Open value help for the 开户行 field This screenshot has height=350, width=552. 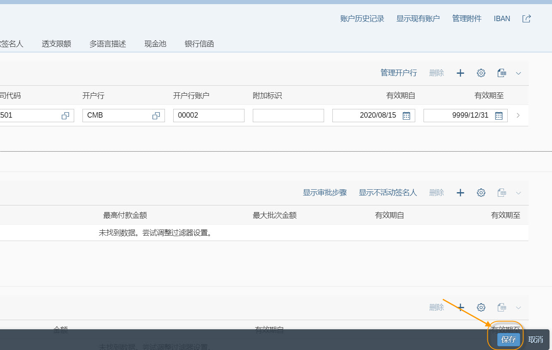point(155,115)
